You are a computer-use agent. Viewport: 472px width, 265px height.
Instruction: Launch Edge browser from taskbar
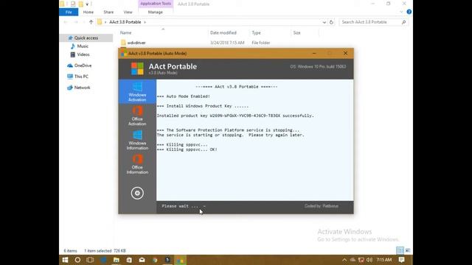pos(103,260)
